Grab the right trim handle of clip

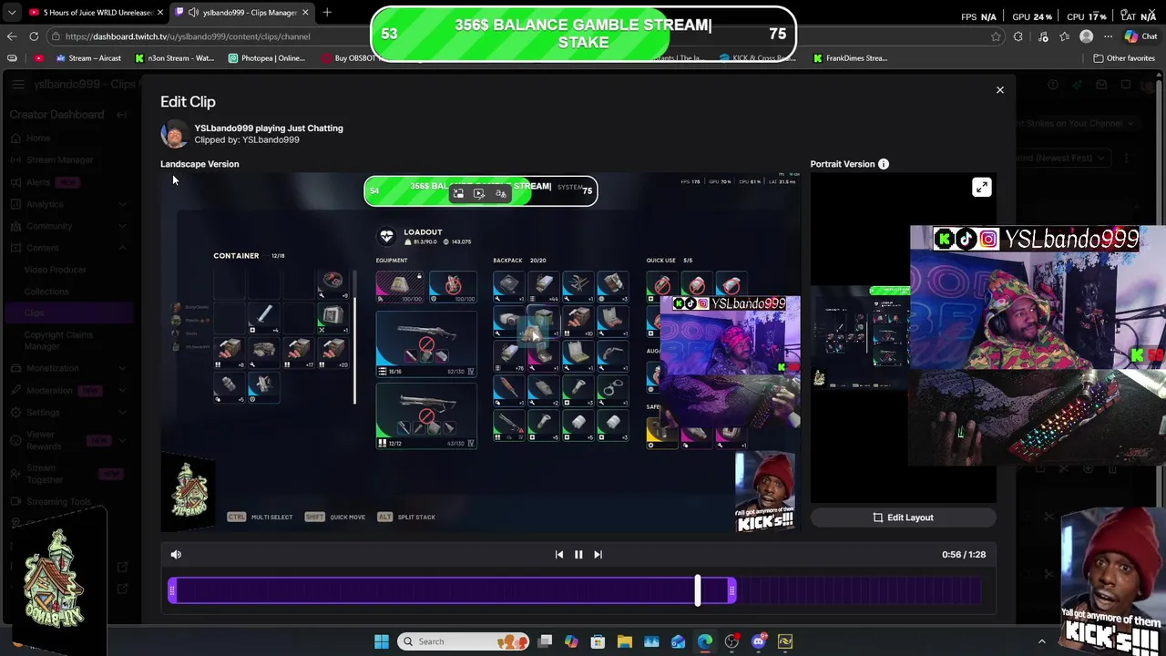[732, 591]
